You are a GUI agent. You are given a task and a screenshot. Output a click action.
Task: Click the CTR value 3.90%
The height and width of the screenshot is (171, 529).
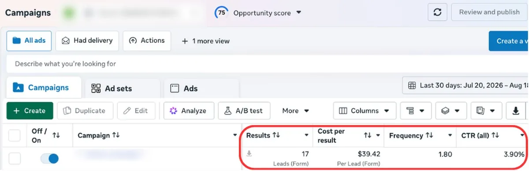514,154
